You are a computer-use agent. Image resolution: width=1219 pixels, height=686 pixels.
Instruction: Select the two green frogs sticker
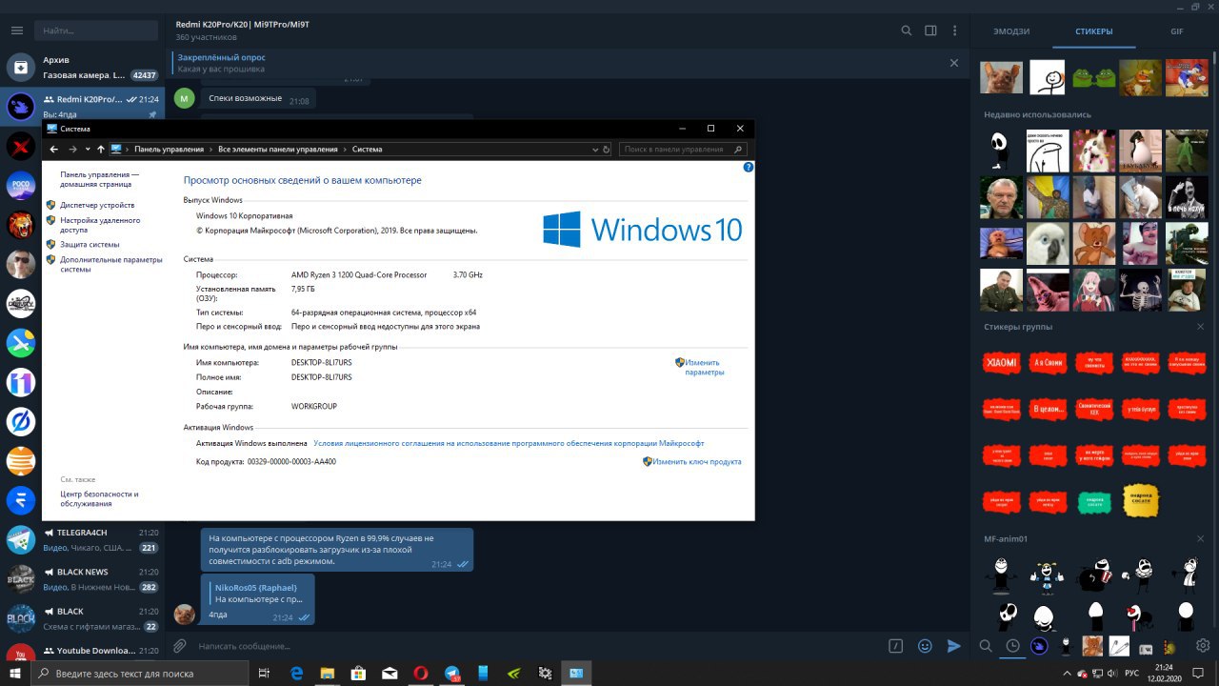[x=1094, y=76]
